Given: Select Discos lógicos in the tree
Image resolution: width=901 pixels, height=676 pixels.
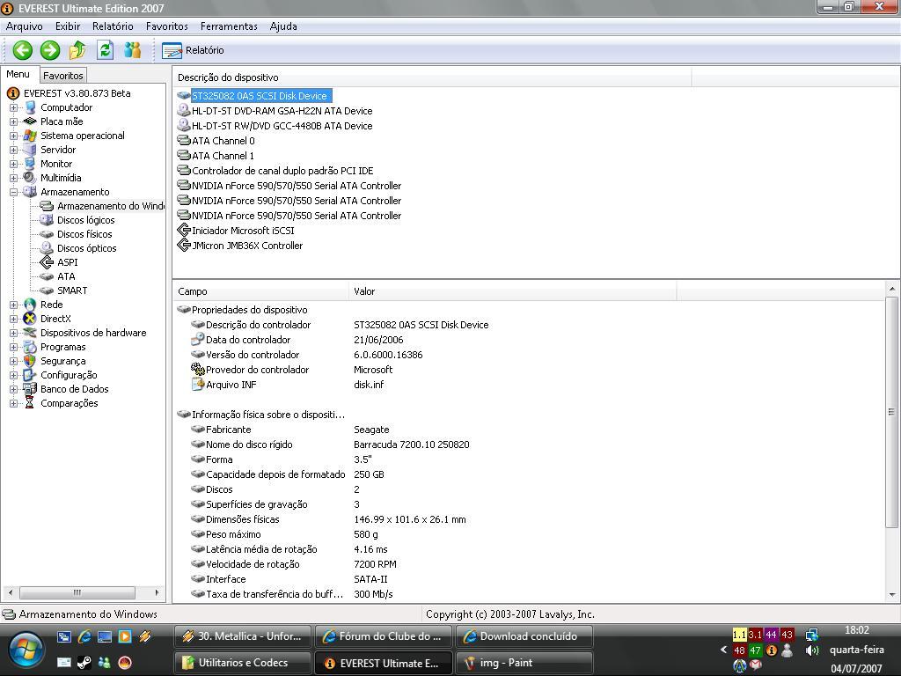Looking at the screenshot, I should [x=85, y=220].
